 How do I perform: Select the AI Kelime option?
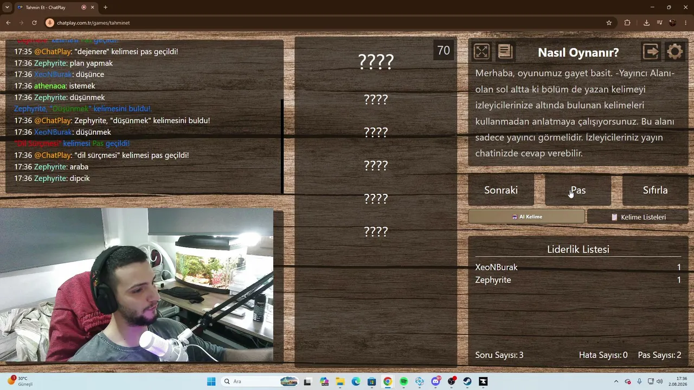(x=526, y=217)
